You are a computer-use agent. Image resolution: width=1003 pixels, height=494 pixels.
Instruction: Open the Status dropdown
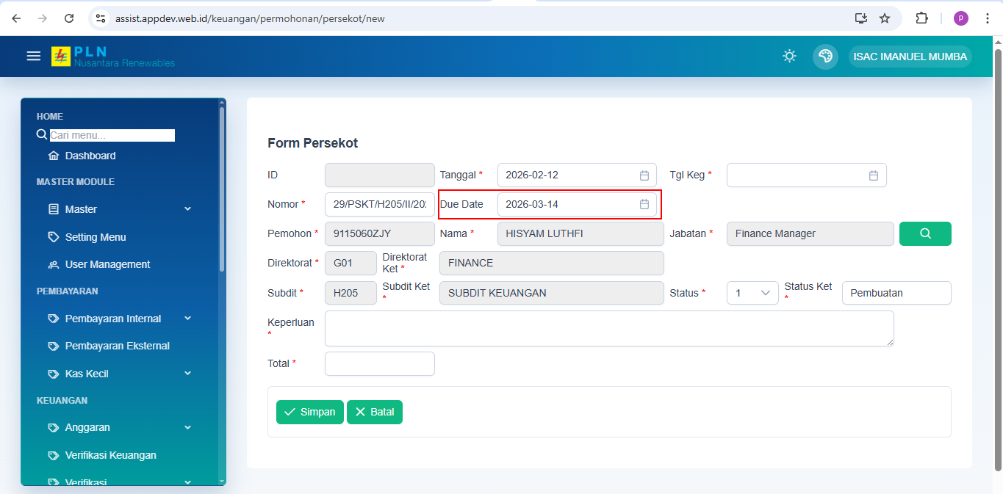pyautogui.click(x=752, y=293)
